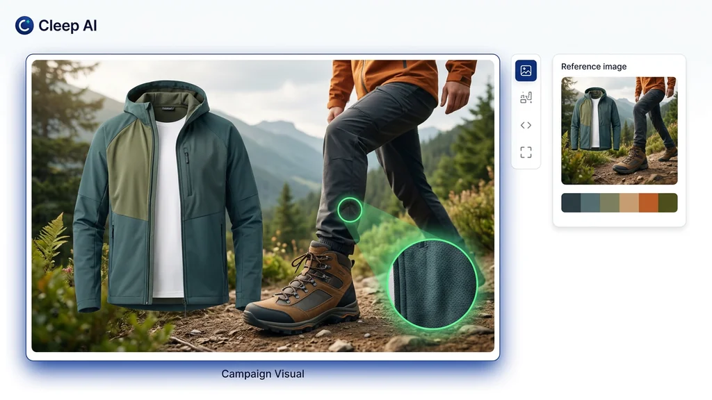Viewport: 712px width, 400px height.
Task: Select the burnt orange color swatch
Action: click(x=649, y=203)
